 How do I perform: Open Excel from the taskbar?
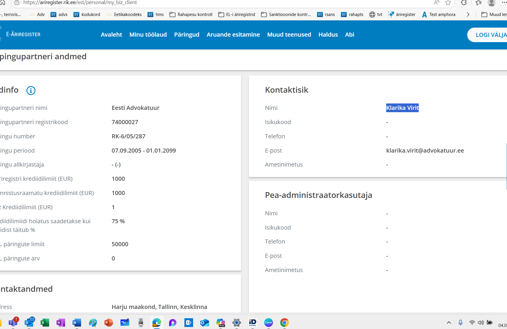[x=45, y=323]
